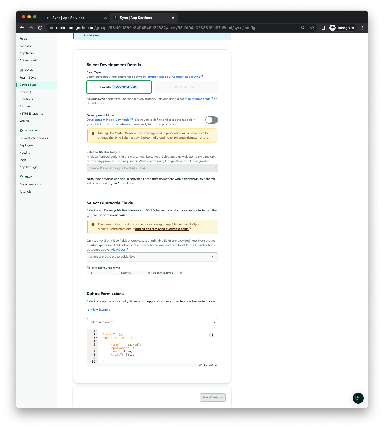Open Development Mode (Dev Mode) link

click(x=109, y=120)
